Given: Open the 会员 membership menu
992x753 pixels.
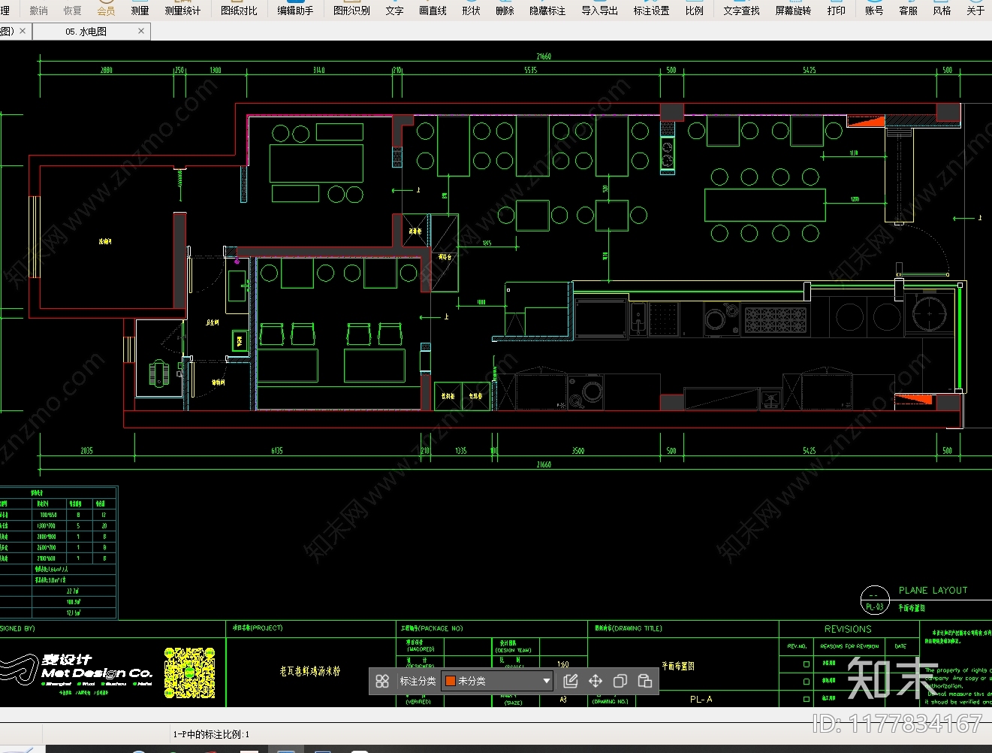Looking at the screenshot, I should click(x=106, y=11).
